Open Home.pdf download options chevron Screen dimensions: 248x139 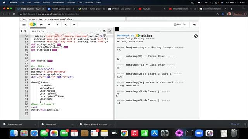point(73,124)
